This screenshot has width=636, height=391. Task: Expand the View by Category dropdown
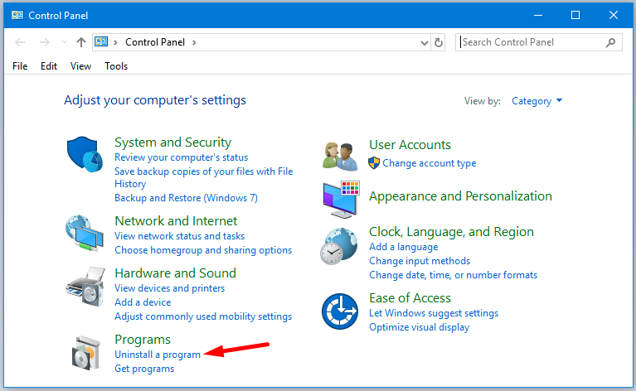(x=536, y=101)
